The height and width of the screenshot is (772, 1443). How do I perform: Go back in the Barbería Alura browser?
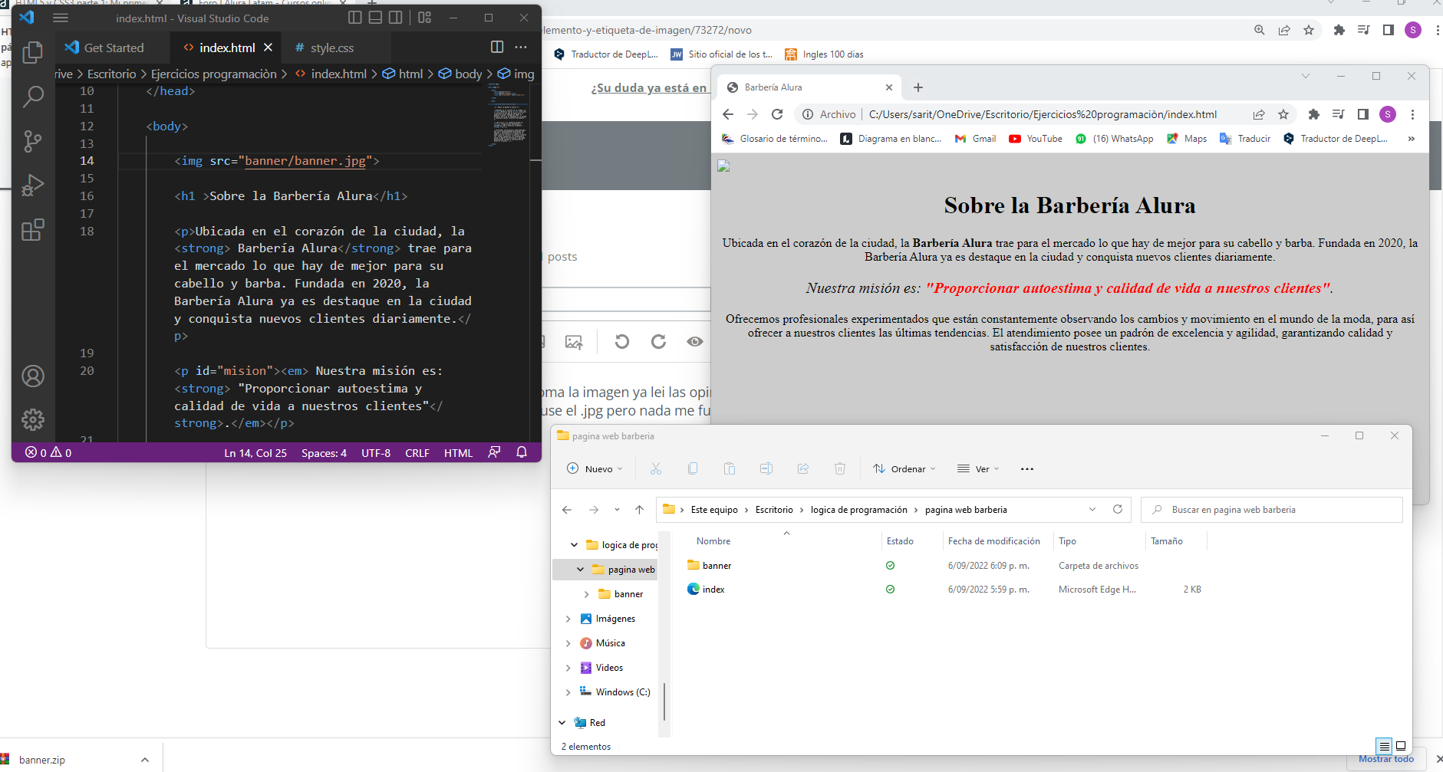coord(728,114)
